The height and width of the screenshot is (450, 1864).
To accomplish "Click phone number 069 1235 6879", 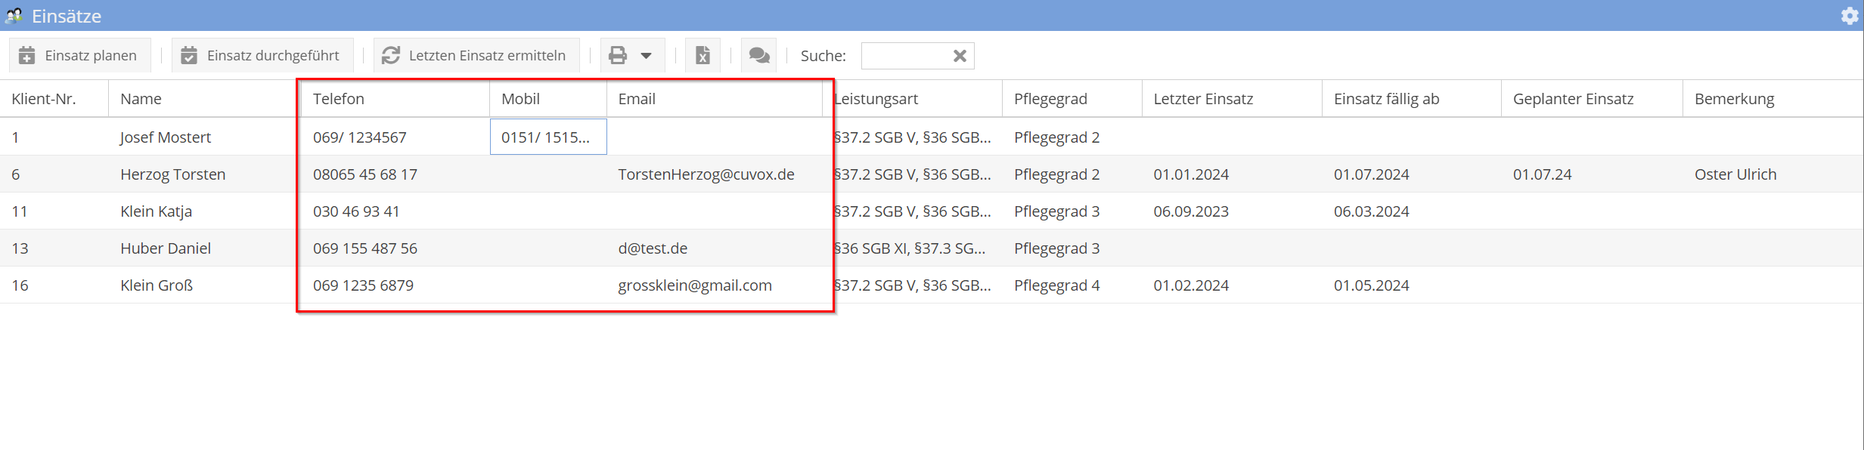I will [x=363, y=285].
